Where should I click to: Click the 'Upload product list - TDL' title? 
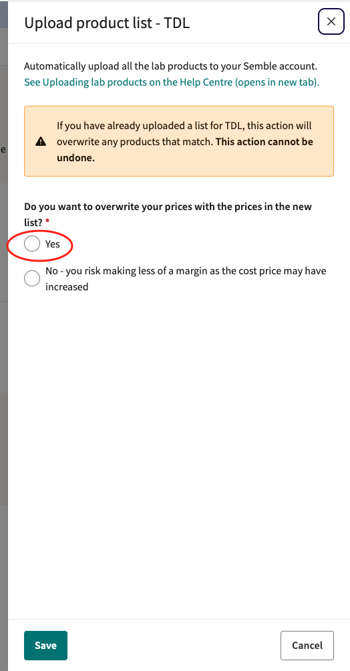107,23
